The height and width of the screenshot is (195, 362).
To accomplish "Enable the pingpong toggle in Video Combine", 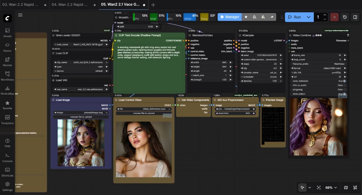I will tap(344, 89).
